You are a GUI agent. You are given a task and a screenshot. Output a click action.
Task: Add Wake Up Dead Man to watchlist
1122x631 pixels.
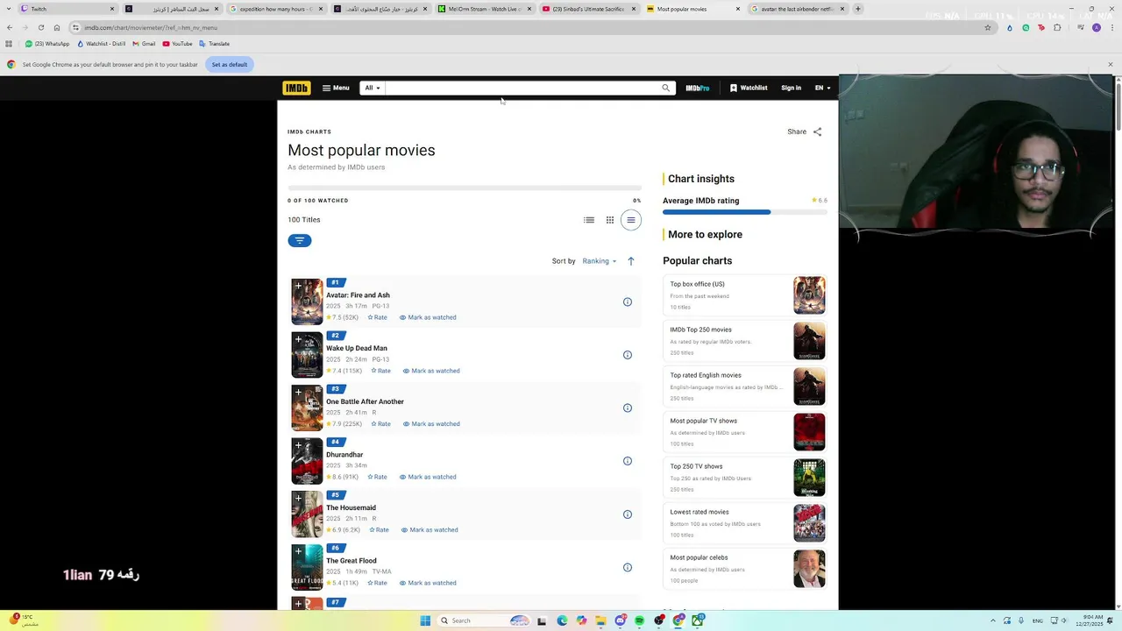point(298,339)
